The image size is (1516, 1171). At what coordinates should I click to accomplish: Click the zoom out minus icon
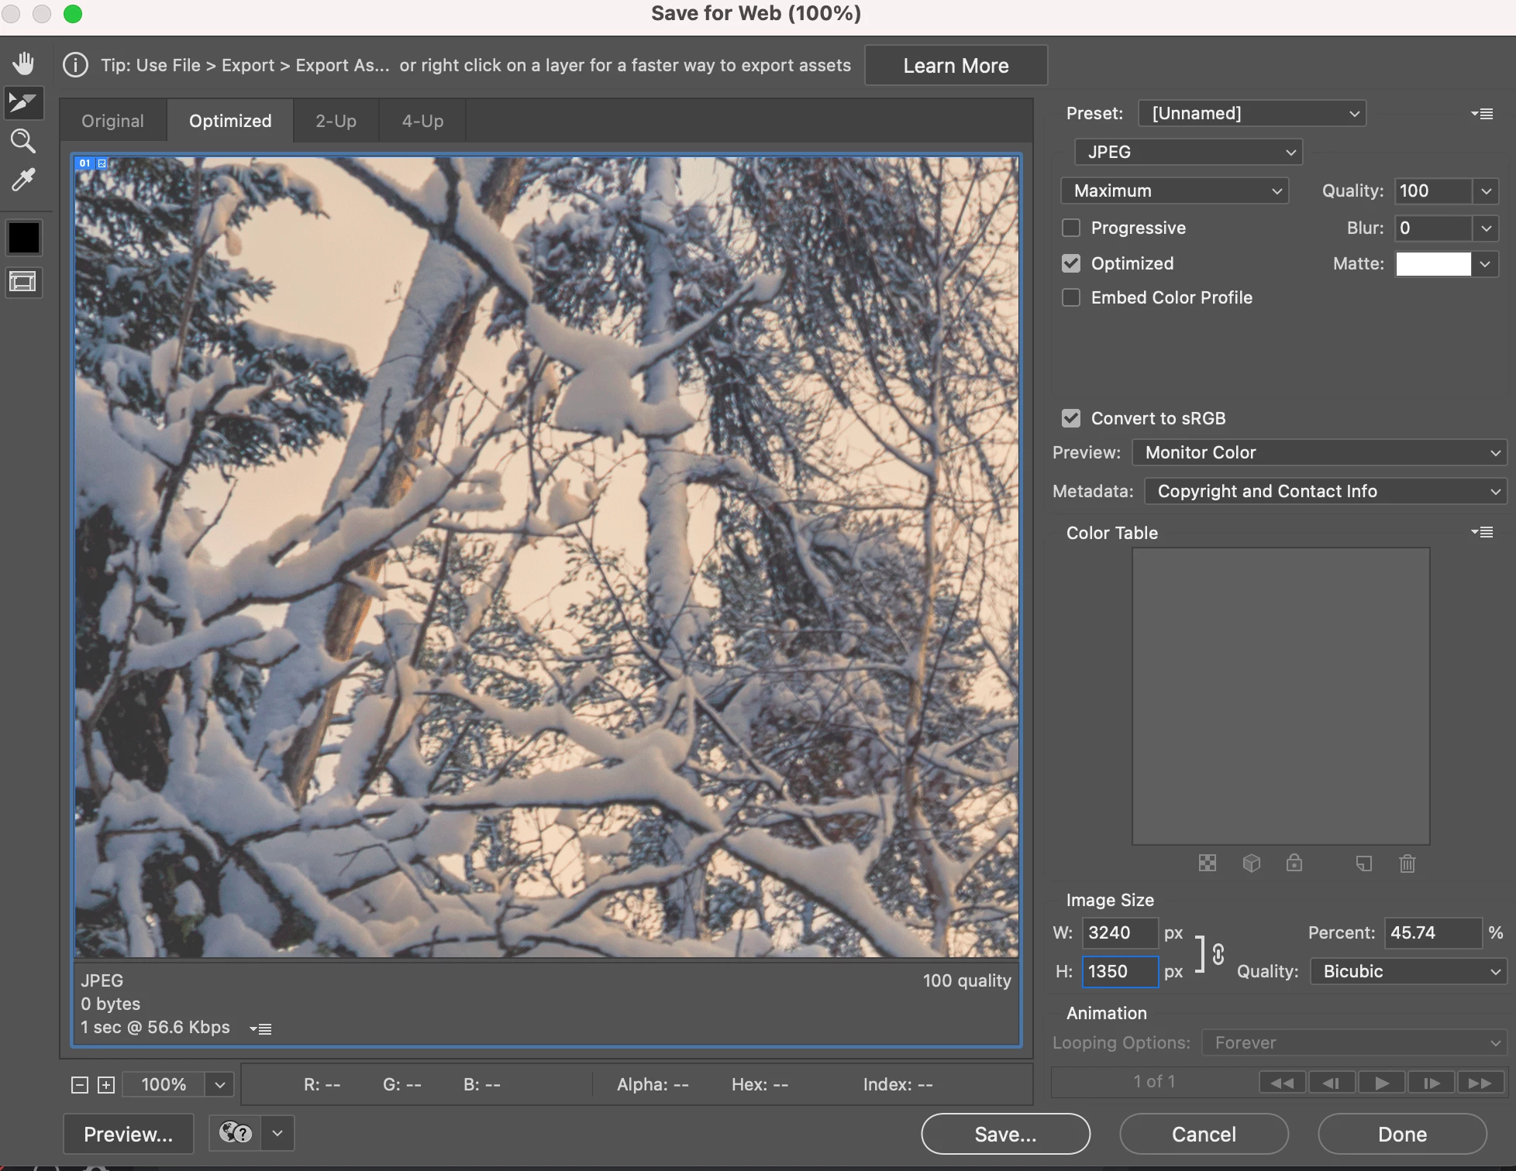(x=80, y=1085)
